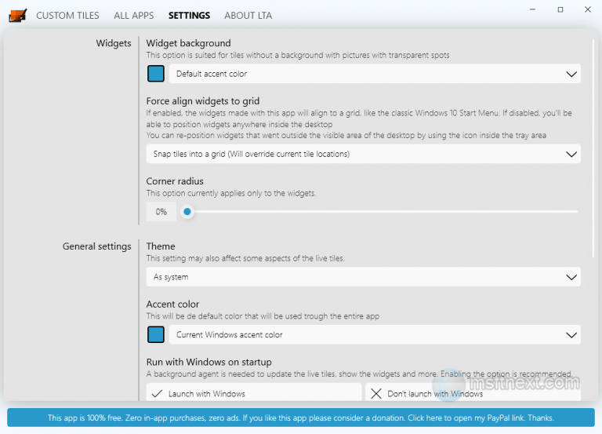Viewport: 602px width, 434px height.
Task: Select Don't launch with Windows option
Action: point(473,393)
